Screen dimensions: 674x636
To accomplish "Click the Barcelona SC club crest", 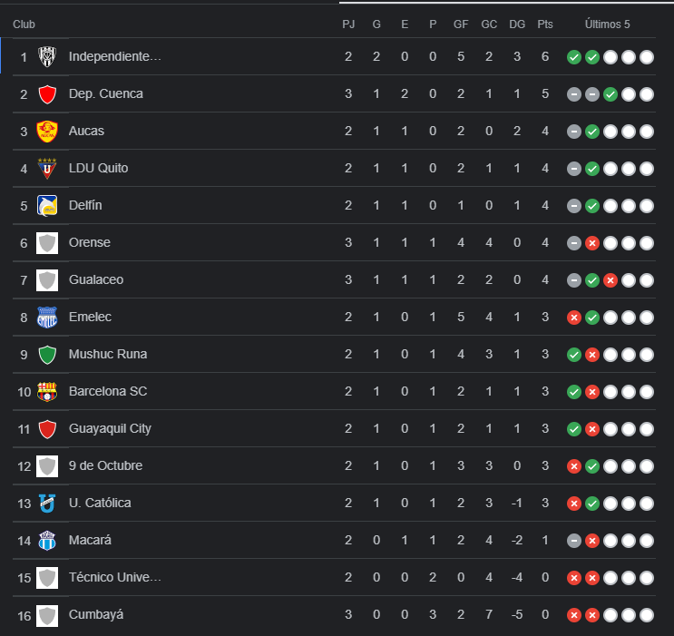I will [47, 391].
